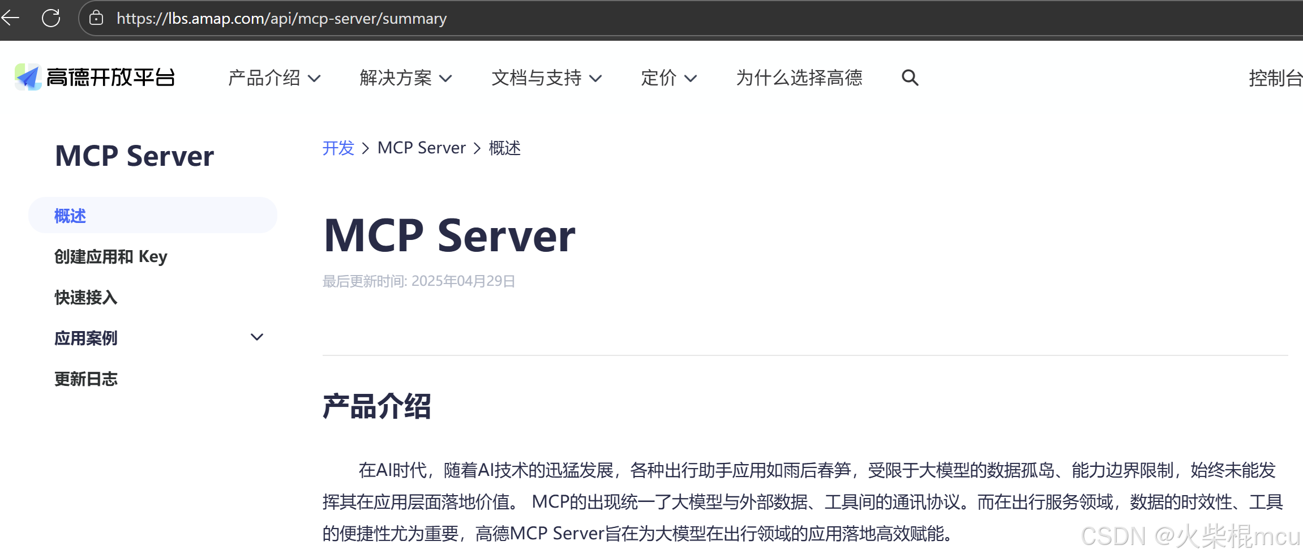Image resolution: width=1303 pixels, height=558 pixels.
Task: Go to 为什么选择高德 page
Action: [x=799, y=78]
